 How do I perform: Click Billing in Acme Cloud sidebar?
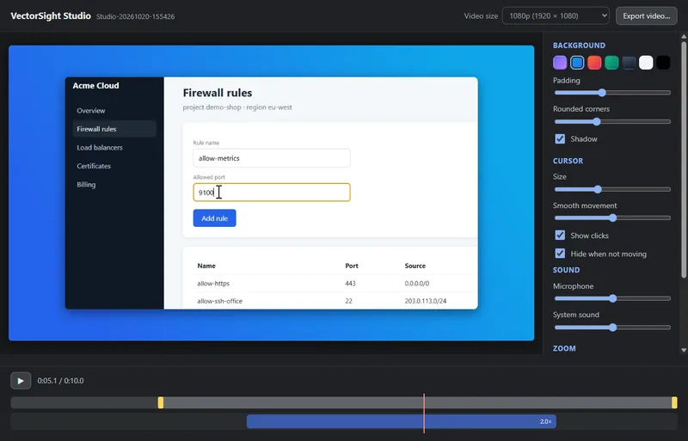pos(86,184)
